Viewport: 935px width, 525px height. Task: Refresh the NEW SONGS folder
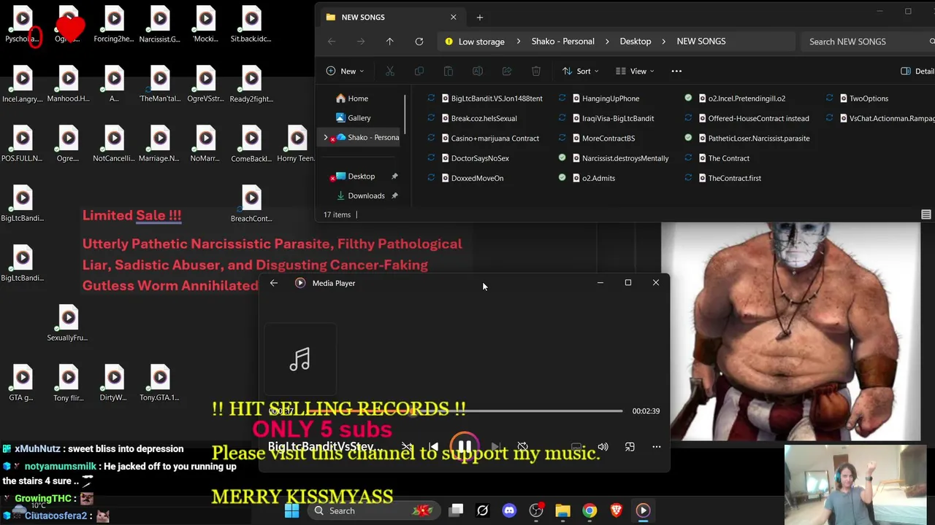419,42
